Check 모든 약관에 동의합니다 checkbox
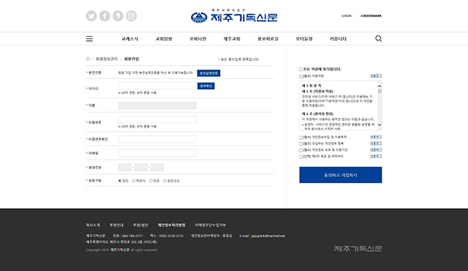The image size is (468, 271). (x=301, y=69)
